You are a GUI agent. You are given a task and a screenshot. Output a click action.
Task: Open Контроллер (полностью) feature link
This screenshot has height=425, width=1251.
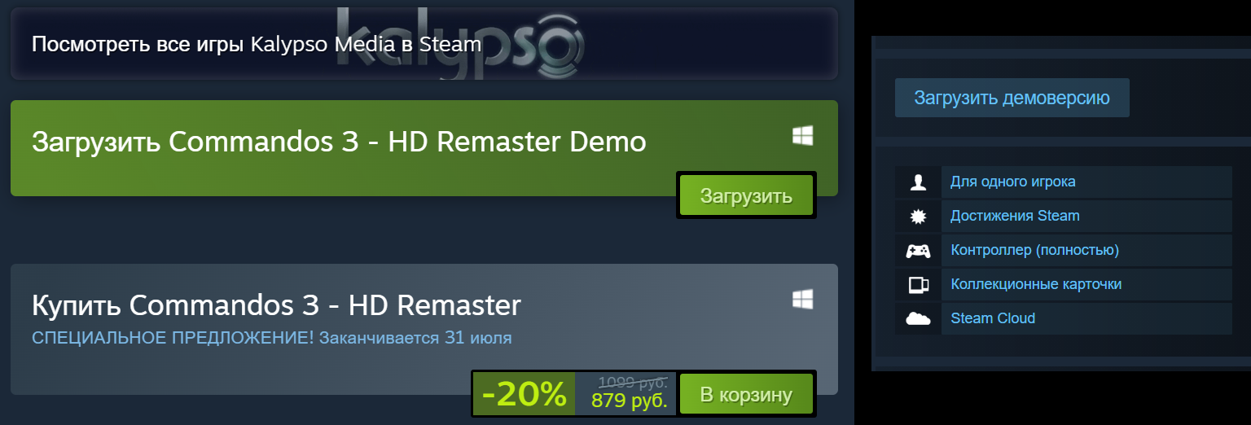1035,250
